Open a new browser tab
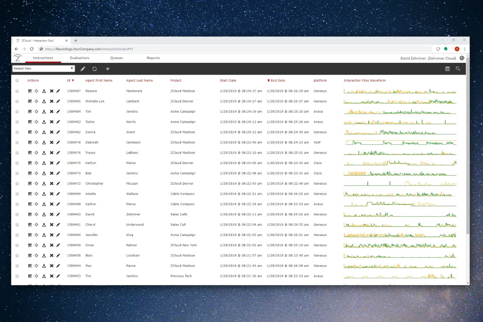 tap(75, 41)
